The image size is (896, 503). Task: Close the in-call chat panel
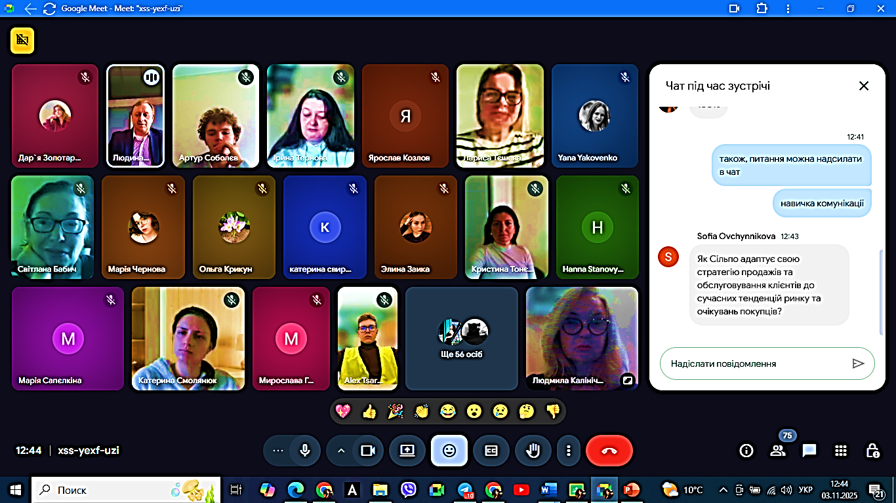tap(864, 86)
